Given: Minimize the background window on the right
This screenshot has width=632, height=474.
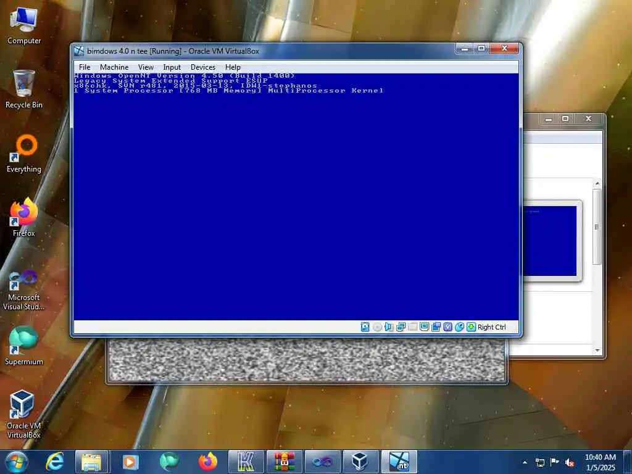Looking at the screenshot, I should pos(549,119).
